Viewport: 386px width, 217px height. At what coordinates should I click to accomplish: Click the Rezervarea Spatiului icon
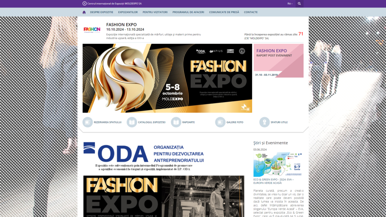coord(87,122)
